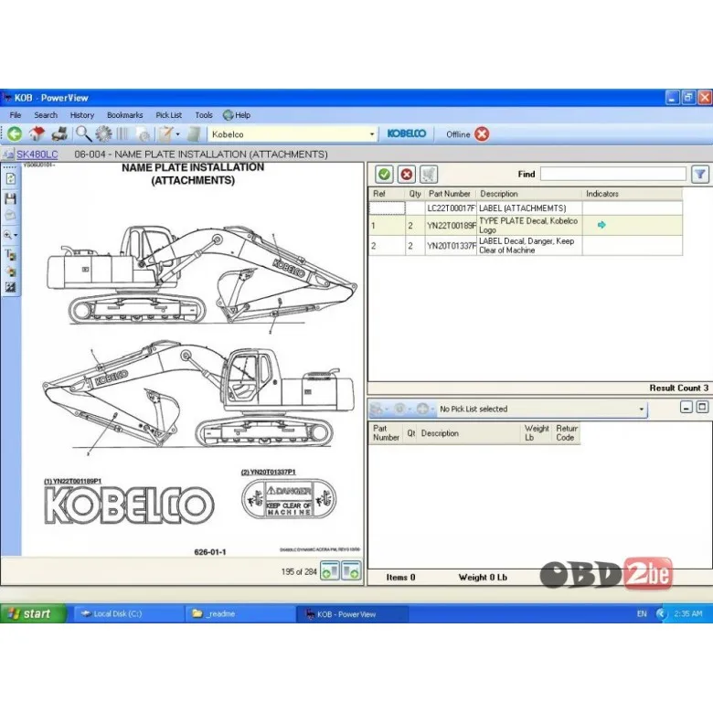The width and height of the screenshot is (713, 713).
Task: Click the red Offline status icon
Action: pos(482,134)
